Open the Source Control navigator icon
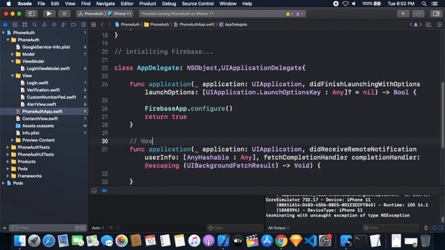 click(x=15, y=25)
